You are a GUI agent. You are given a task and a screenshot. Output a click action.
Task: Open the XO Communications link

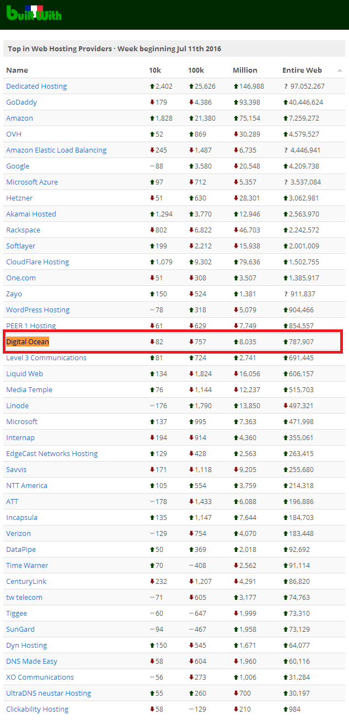[x=40, y=677]
